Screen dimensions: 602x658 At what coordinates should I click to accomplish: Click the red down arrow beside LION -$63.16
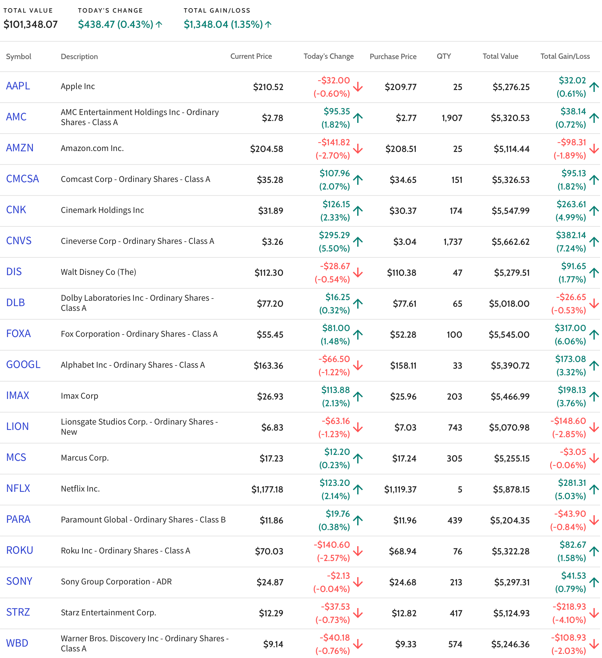358,428
